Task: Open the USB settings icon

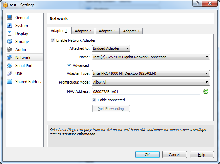Action: click(x=9, y=74)
